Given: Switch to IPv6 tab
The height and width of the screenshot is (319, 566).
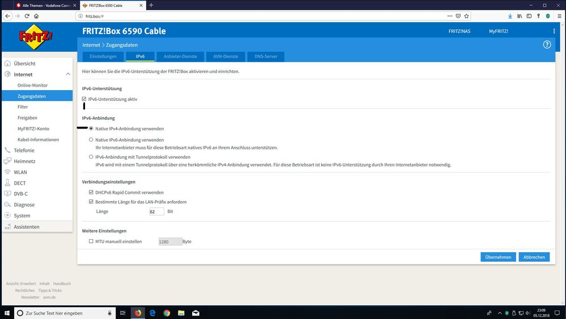Looking at the screenshot, I should click(140, 56).
